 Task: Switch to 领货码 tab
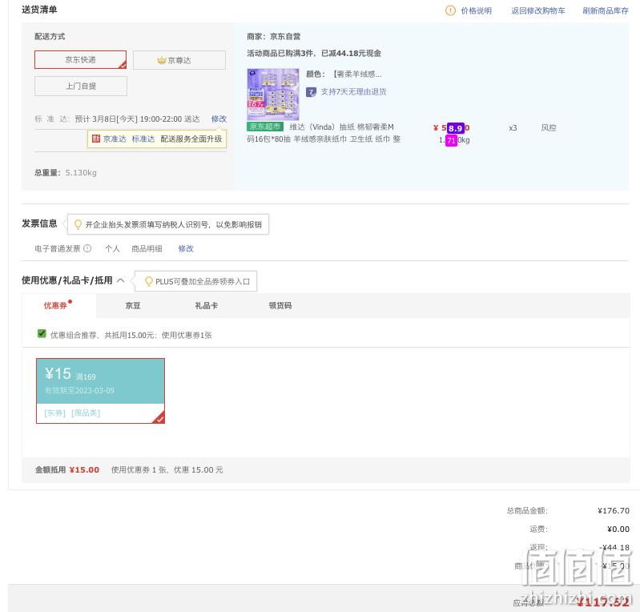280,305
